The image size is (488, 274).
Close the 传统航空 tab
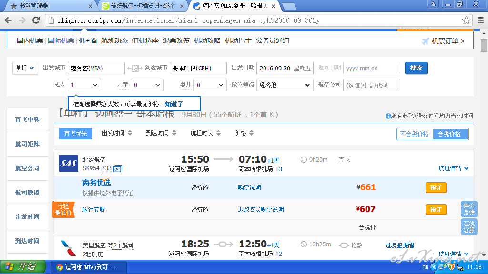point(182,6)
